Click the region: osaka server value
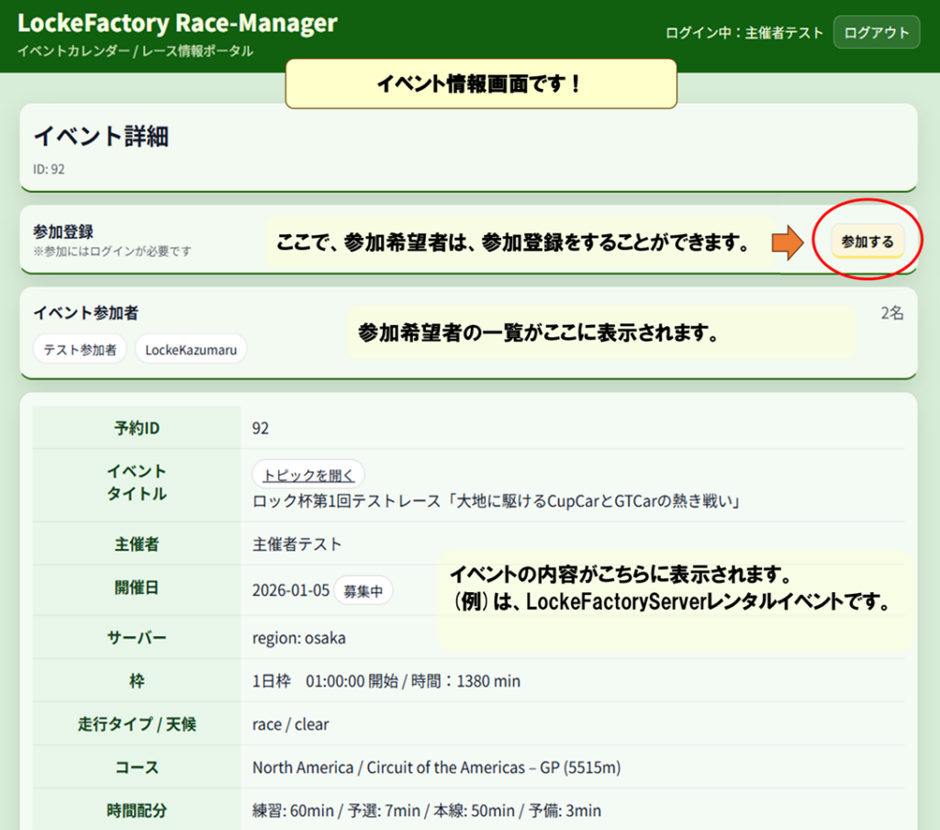Viewport: 940px width, 830px height. 299,637
